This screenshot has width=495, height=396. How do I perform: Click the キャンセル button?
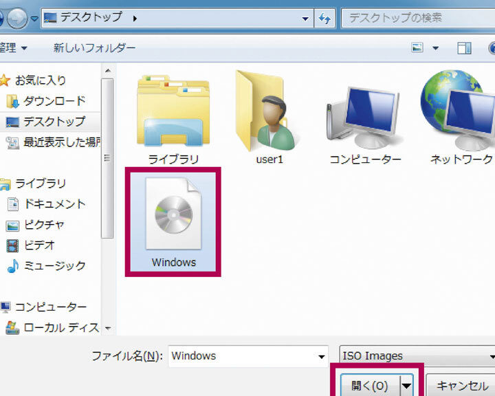click(x=461, y=386)
